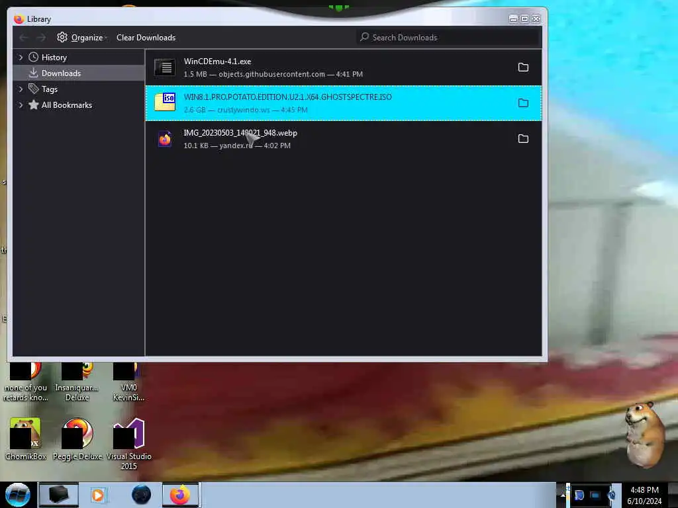
Task: Select the IMG_20230503 webp download row
Action: [344, 139]
